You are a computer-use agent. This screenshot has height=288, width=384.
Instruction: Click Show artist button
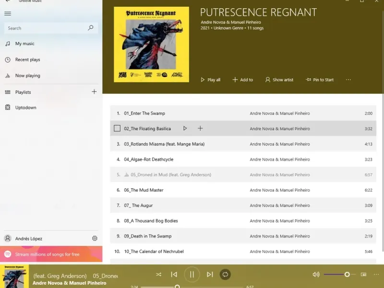[x=279, y=80]
